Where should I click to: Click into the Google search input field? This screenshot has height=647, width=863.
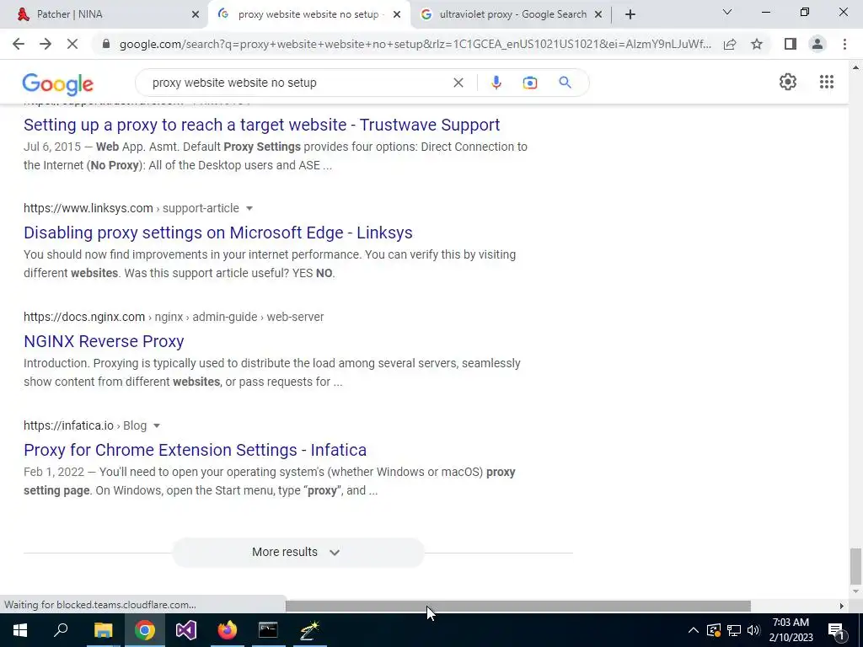point(297,83)
